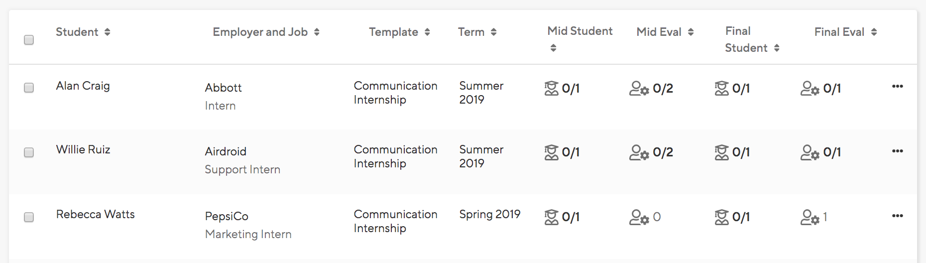Click Willie Ruiz's Final Eval person-gear icon
This screenshot has height=263, width=926.
pos(810,152)
